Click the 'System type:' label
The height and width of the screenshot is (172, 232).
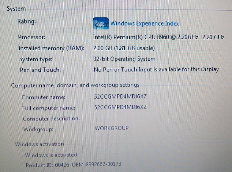36,59
